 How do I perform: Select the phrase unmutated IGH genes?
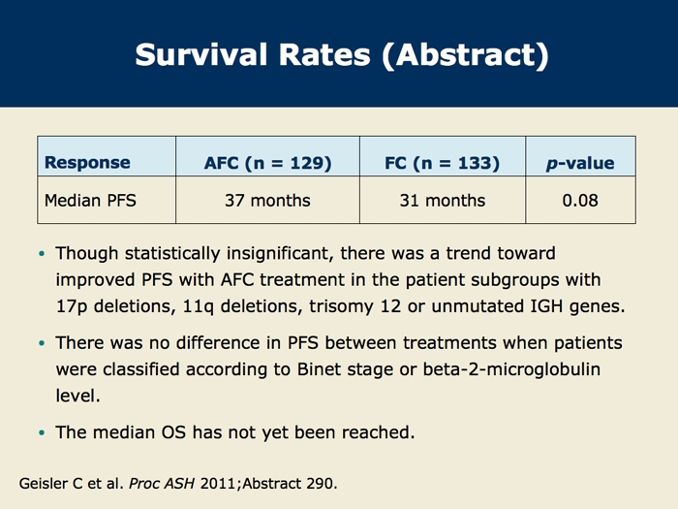point(528,306)
